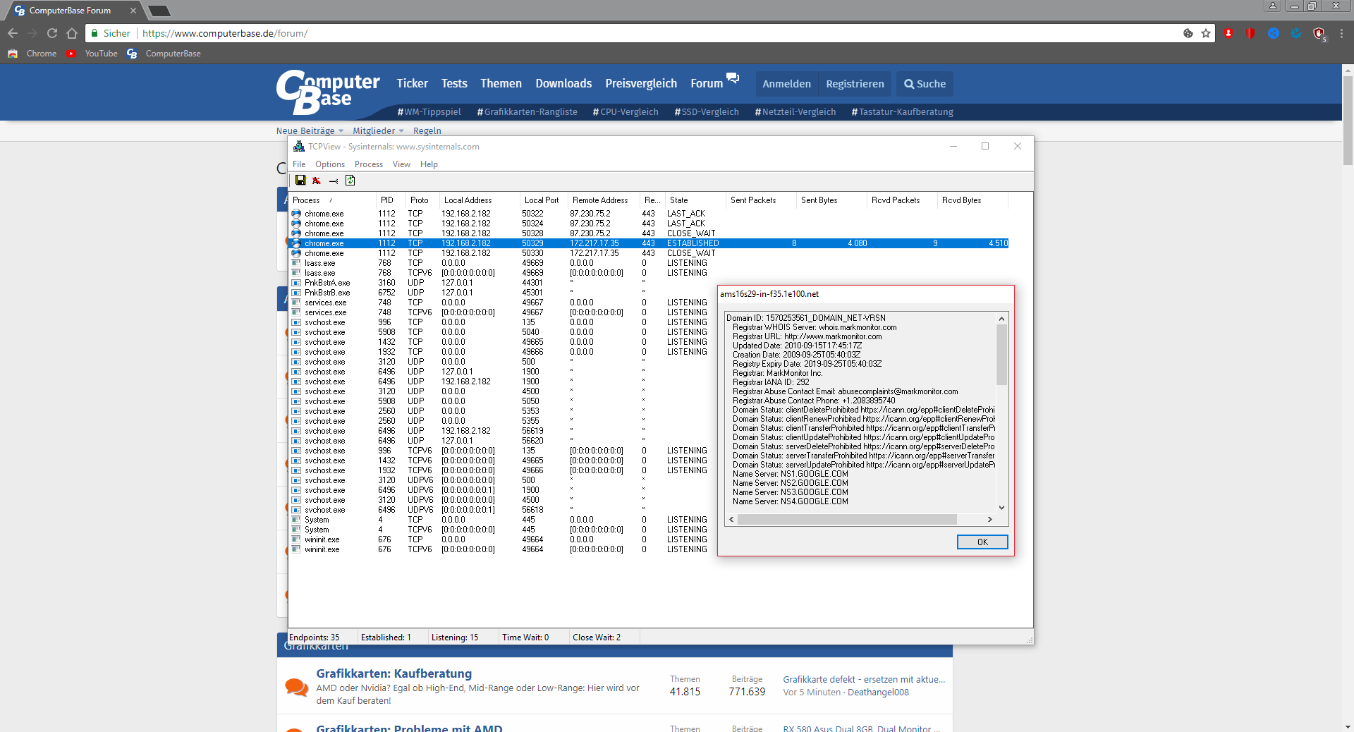
Task: Close the ComputerBase Forum browser tab
Action: tap(133, 11)
